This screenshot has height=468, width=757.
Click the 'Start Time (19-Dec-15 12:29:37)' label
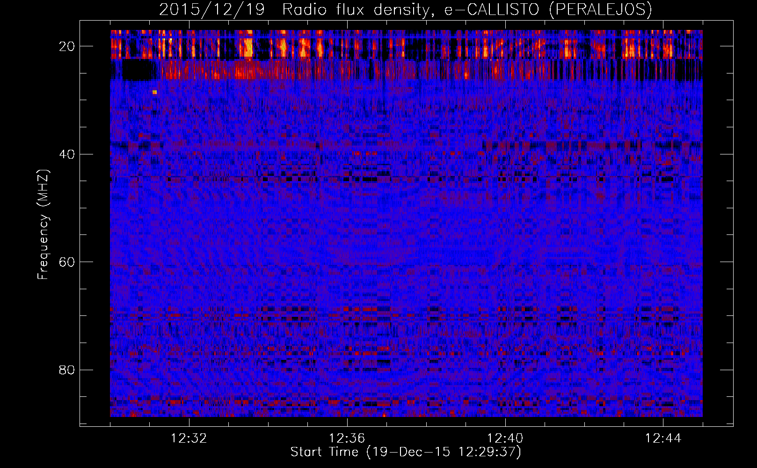point(406,452)
